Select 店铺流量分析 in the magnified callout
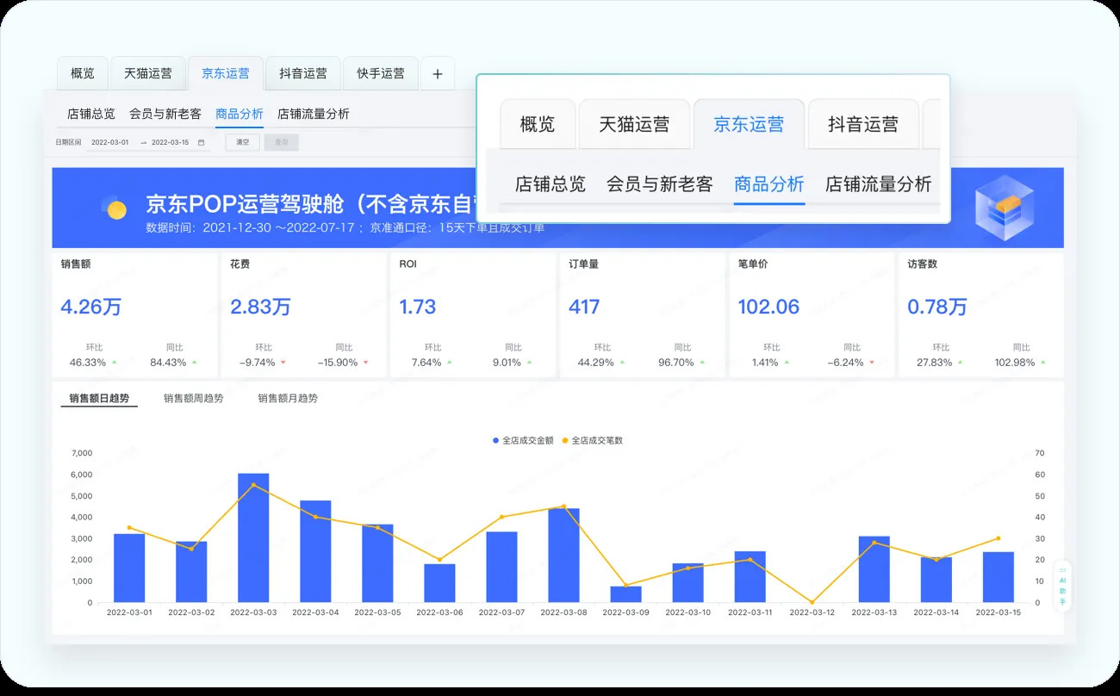Screen dimensions: 1120x696 tap(878, 183)
